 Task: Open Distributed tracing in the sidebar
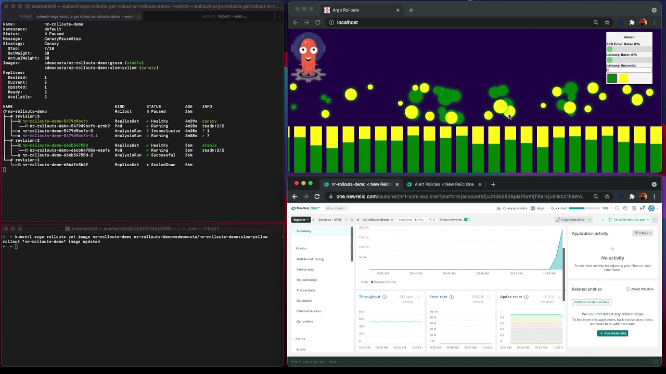tap(310, 259)
